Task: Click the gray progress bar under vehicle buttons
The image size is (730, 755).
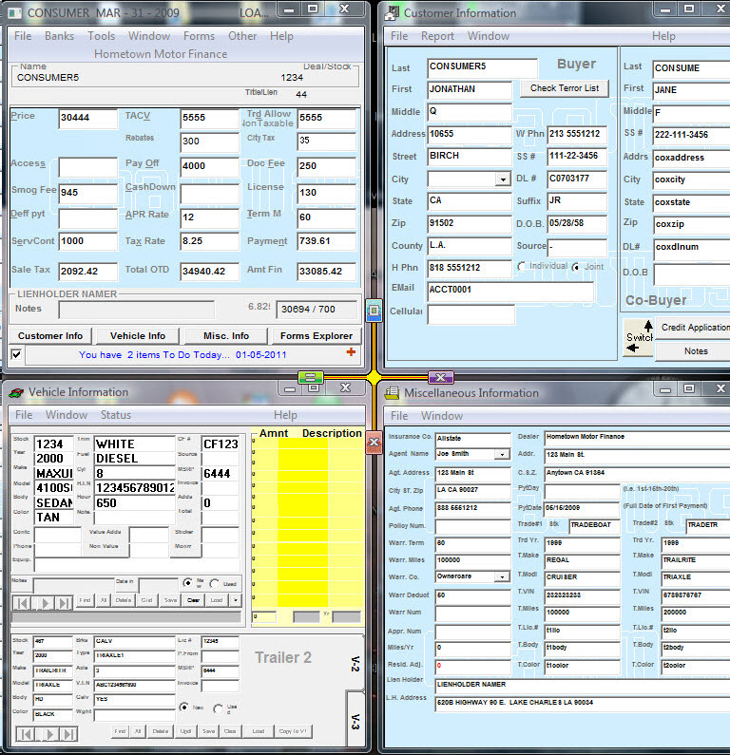Action: pyautogui.click(x=126, y=617)
